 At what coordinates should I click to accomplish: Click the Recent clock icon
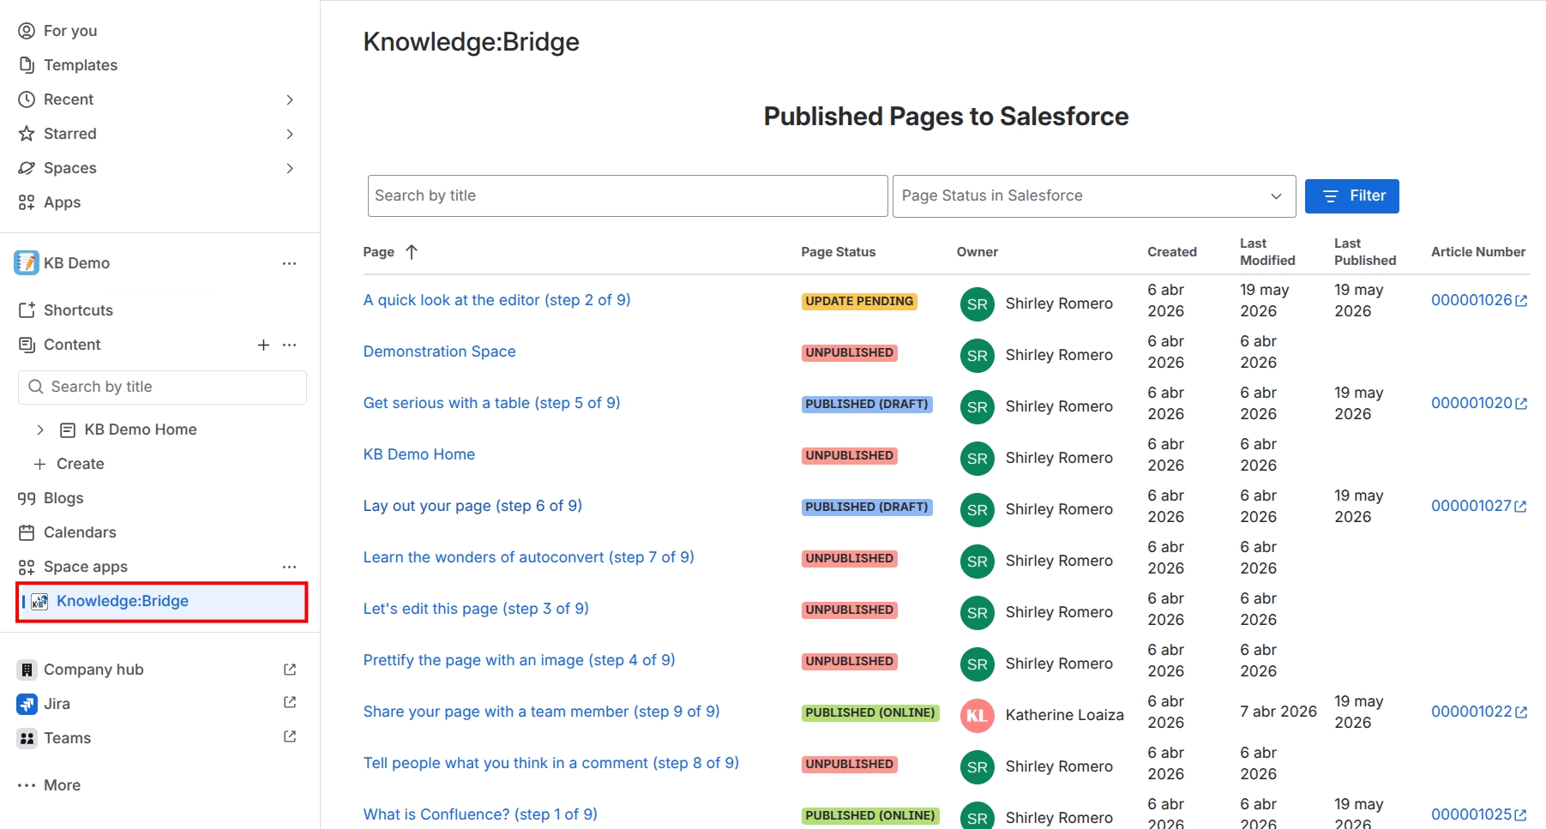tap(27, 99)
